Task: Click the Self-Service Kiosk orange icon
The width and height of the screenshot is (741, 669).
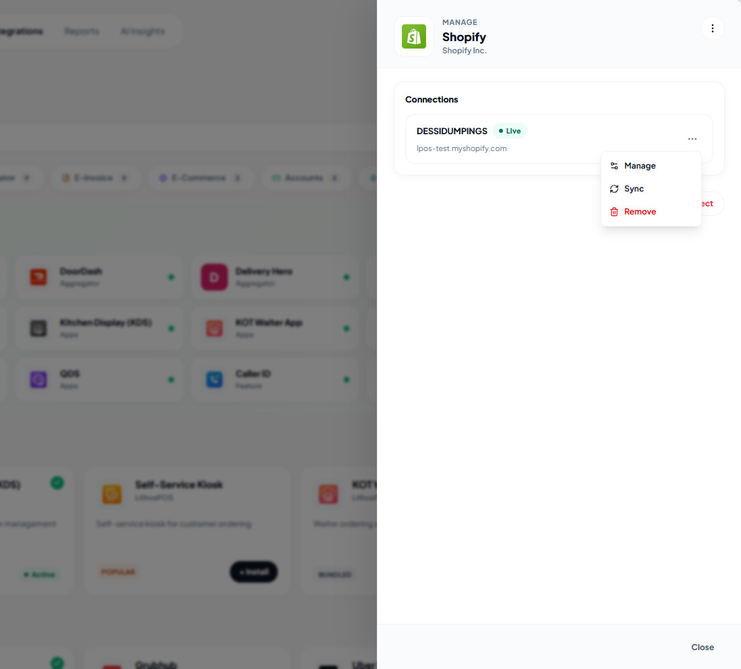Action: tap(112, 494)
